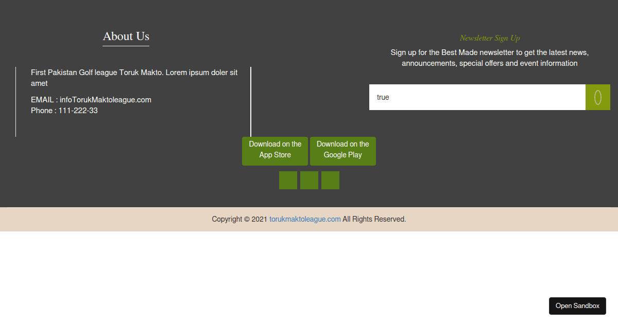
Task: Click the oval newsletter submit icon
Action: pyautogui.click(x=597, y=97)
